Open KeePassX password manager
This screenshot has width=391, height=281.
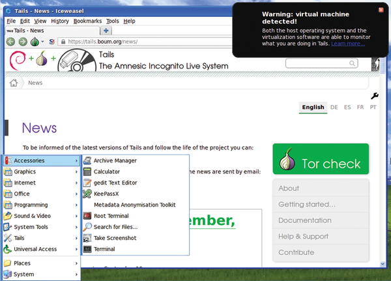[106, 194]
